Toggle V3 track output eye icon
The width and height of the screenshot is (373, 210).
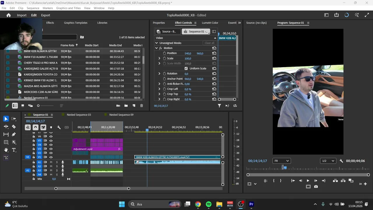[51, 149]
